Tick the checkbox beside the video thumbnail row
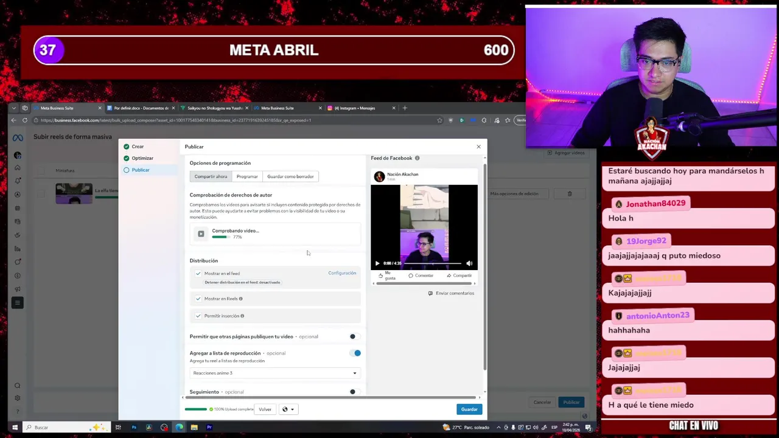 click(x=41, y=193)
